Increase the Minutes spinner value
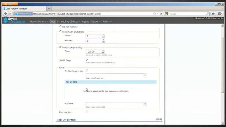Screen dimensions: 226x127 pos(103,40)
